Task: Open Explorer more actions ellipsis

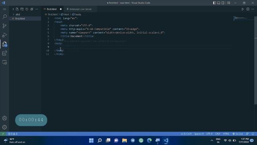Action: 37,9
